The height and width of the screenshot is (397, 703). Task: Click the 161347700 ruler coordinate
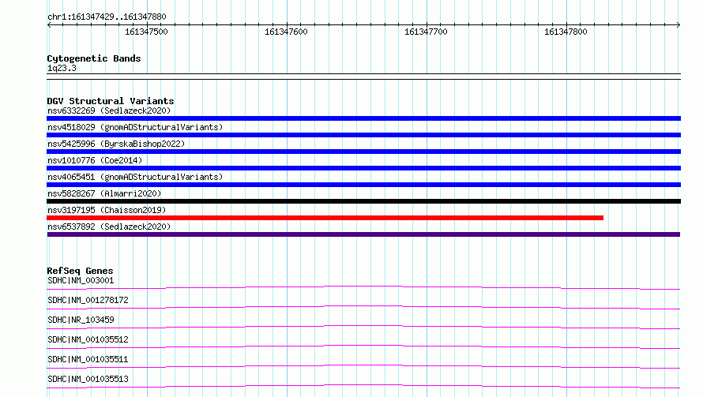[x=426, y=32]
